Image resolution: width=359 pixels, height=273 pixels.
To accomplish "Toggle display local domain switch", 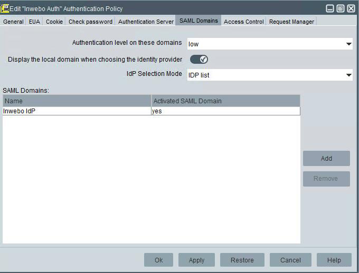I will click(199, 59).
